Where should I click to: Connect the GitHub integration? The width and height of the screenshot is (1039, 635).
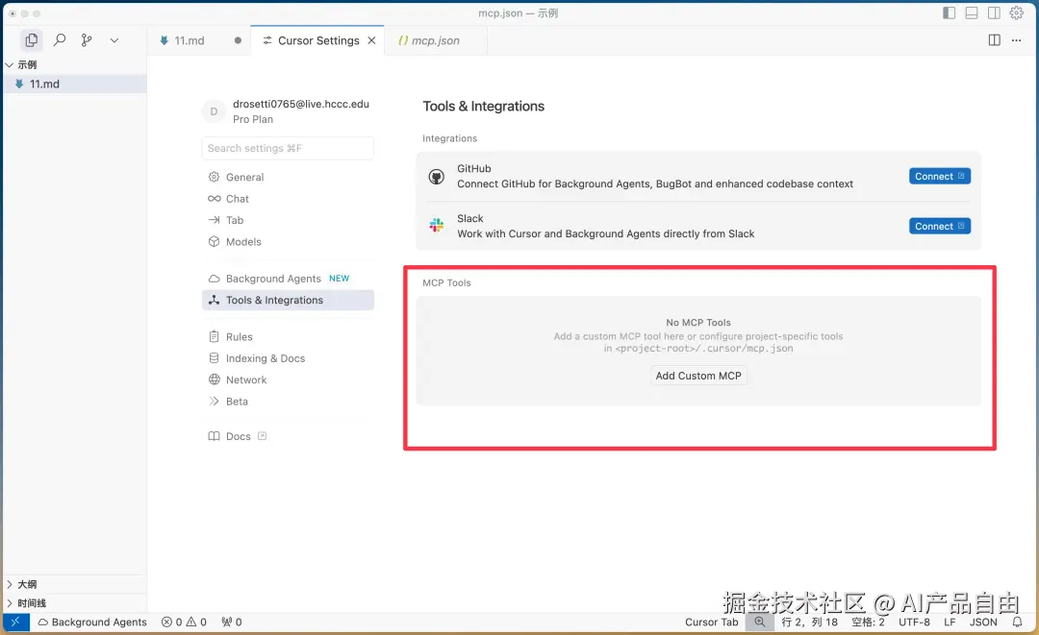940,177
